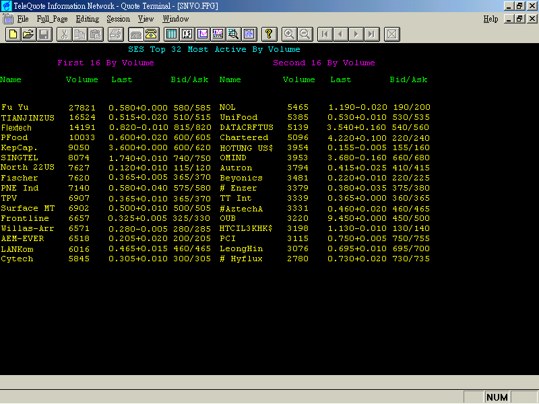Open the Editing menu
Viewport: 539px width, 404px height.
[x=88, y=19]
